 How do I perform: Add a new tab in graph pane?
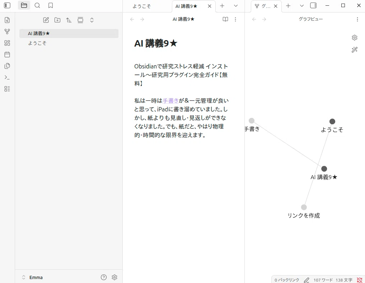288,6
